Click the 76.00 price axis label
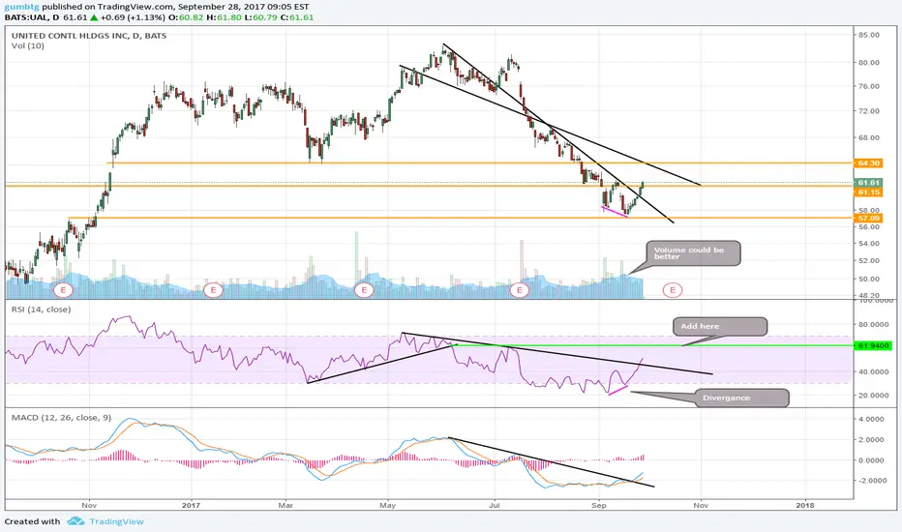Image resolution: width=902 pixels, height=532 pixels. [869, 86]
